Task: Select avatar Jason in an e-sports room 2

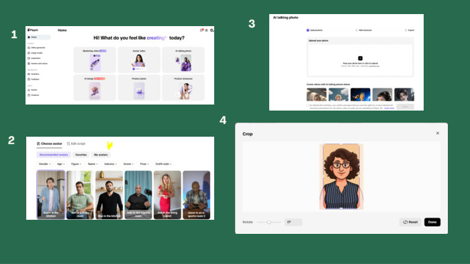Action: click(196, 195)
